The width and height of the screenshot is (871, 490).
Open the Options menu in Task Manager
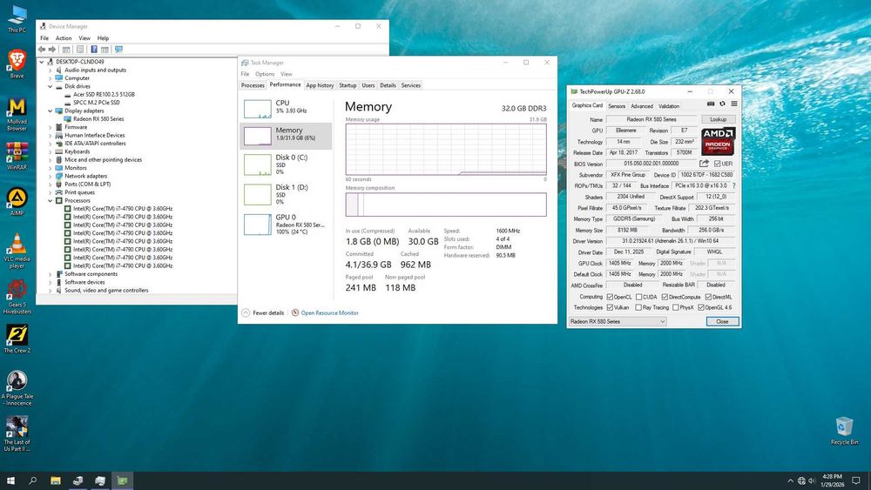[x=265, y=74]
